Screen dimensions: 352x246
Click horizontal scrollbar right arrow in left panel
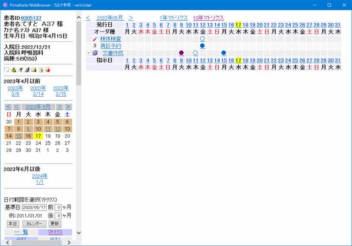pos(69,243)
